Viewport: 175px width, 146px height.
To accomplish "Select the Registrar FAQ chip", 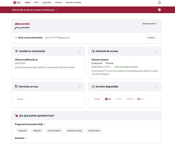I will (37, 130).
